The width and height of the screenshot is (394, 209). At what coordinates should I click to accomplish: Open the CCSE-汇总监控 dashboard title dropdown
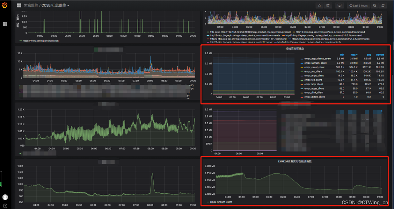click(55, 5)
